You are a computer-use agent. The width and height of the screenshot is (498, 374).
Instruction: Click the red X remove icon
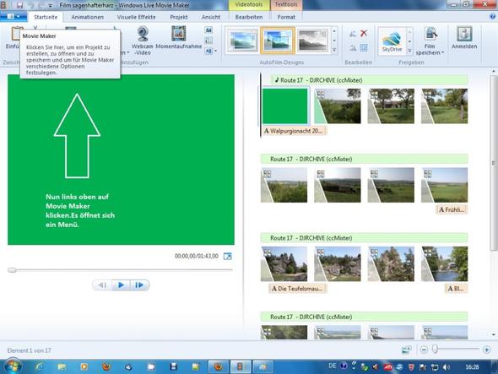pyautogui.click(x=364, y=33)
